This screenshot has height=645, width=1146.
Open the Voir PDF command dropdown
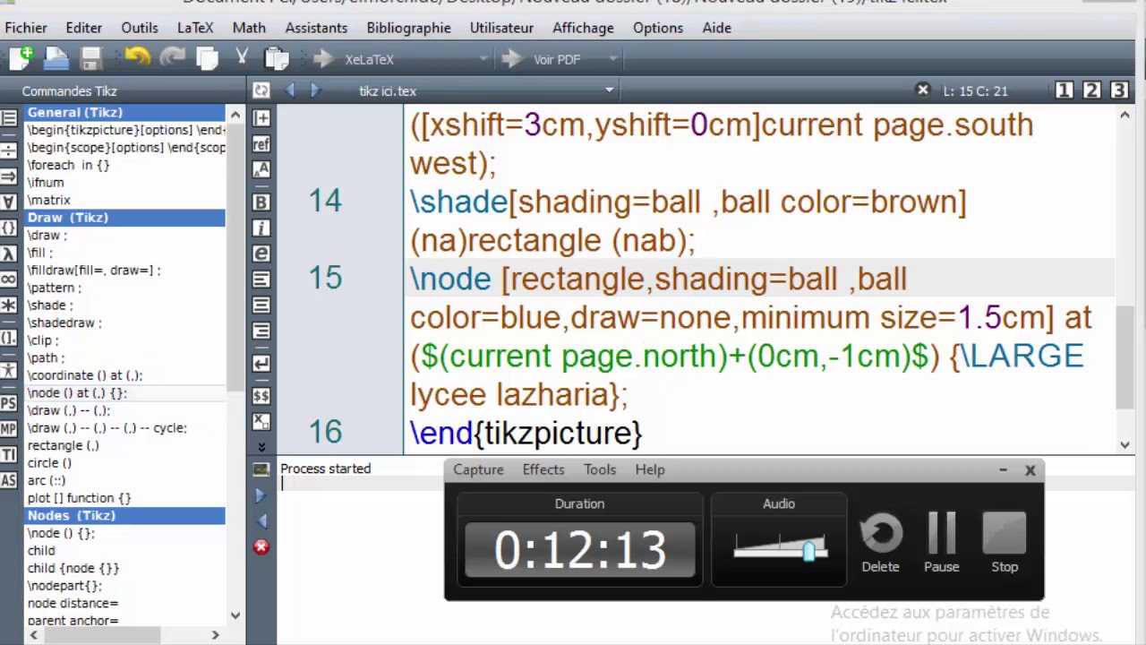tap(613, 59)
